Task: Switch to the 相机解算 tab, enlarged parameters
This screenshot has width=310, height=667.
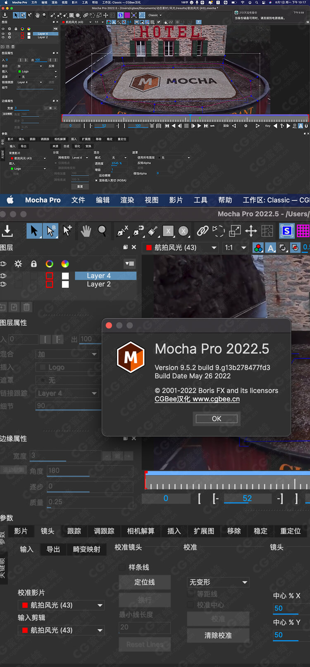Action: 141,531
